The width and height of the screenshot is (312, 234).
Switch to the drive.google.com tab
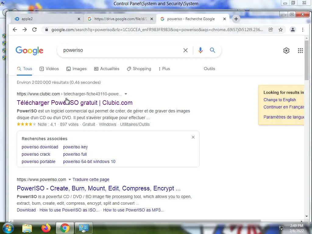[x=120, y=19]
